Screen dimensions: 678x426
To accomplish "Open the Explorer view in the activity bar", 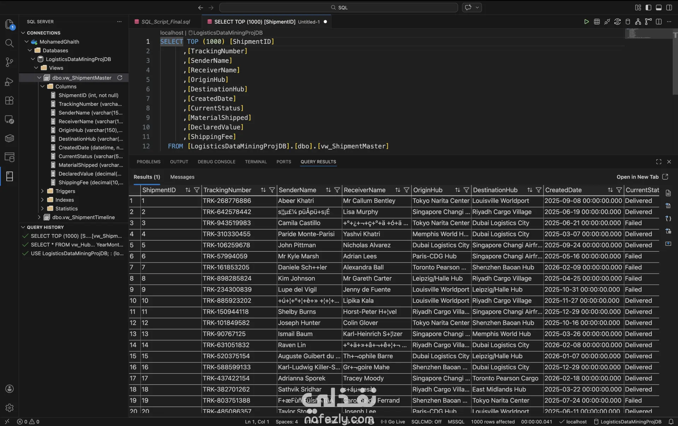I will [x=10, y=24].
